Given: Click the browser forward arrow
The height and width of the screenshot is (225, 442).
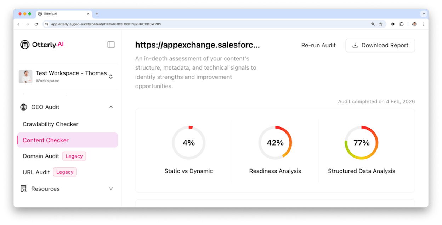Looking at the screenshot, I should (28, 24).
